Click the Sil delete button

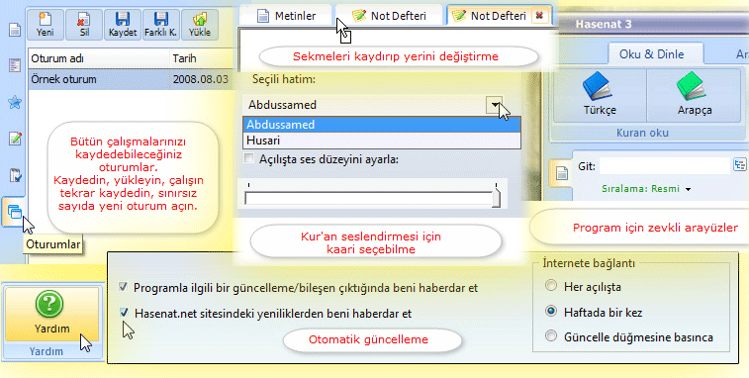pyautogui.click(x=83, y=25)
